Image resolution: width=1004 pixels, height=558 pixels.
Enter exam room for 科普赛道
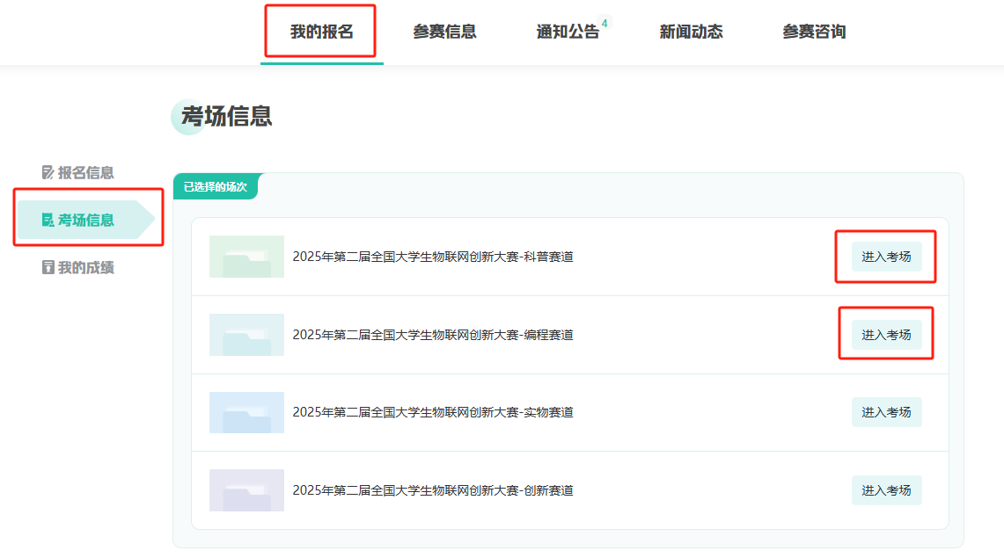(x=886, y=257)
